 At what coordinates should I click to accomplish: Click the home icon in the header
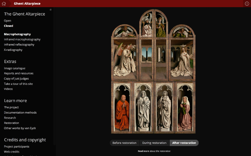click(4, 4)
